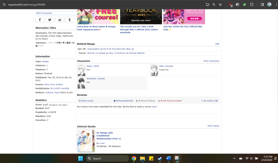Open Chrome from the taskbar
The width and height of the screenshot is (278, 163).
pyautogui.click(x=134, y=158)
